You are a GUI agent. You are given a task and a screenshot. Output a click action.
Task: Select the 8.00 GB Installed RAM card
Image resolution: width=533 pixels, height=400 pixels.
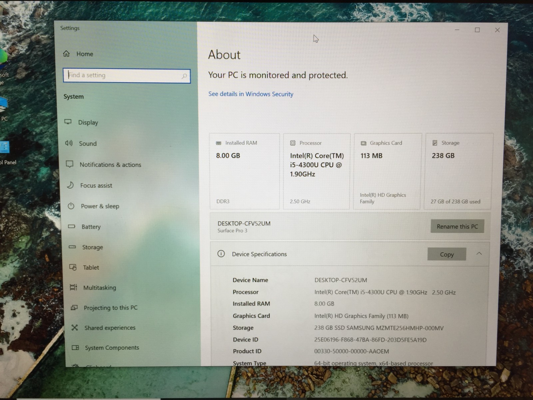245,171
